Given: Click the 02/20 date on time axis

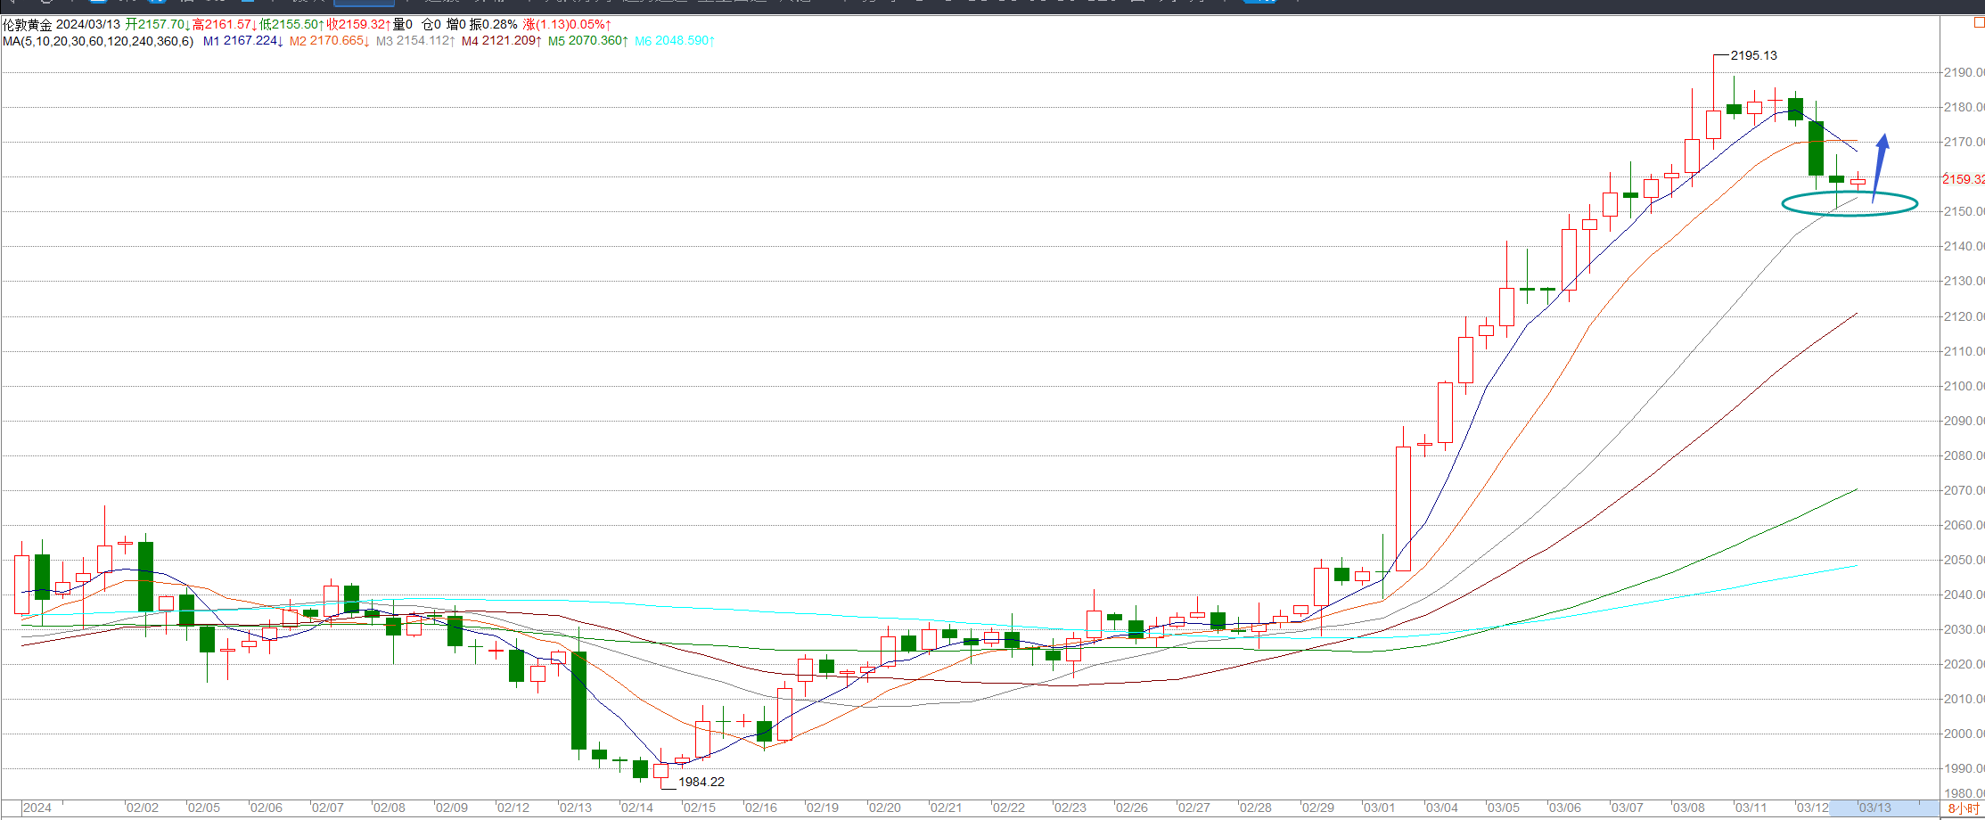Looking at the screenshot, I should point(884,808).
